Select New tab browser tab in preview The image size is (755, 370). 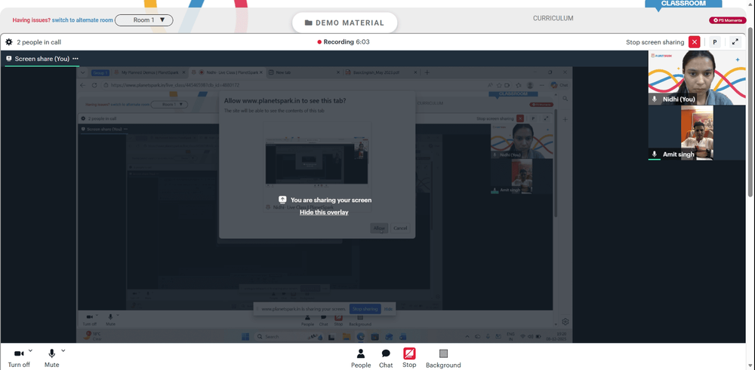[304, 72]
